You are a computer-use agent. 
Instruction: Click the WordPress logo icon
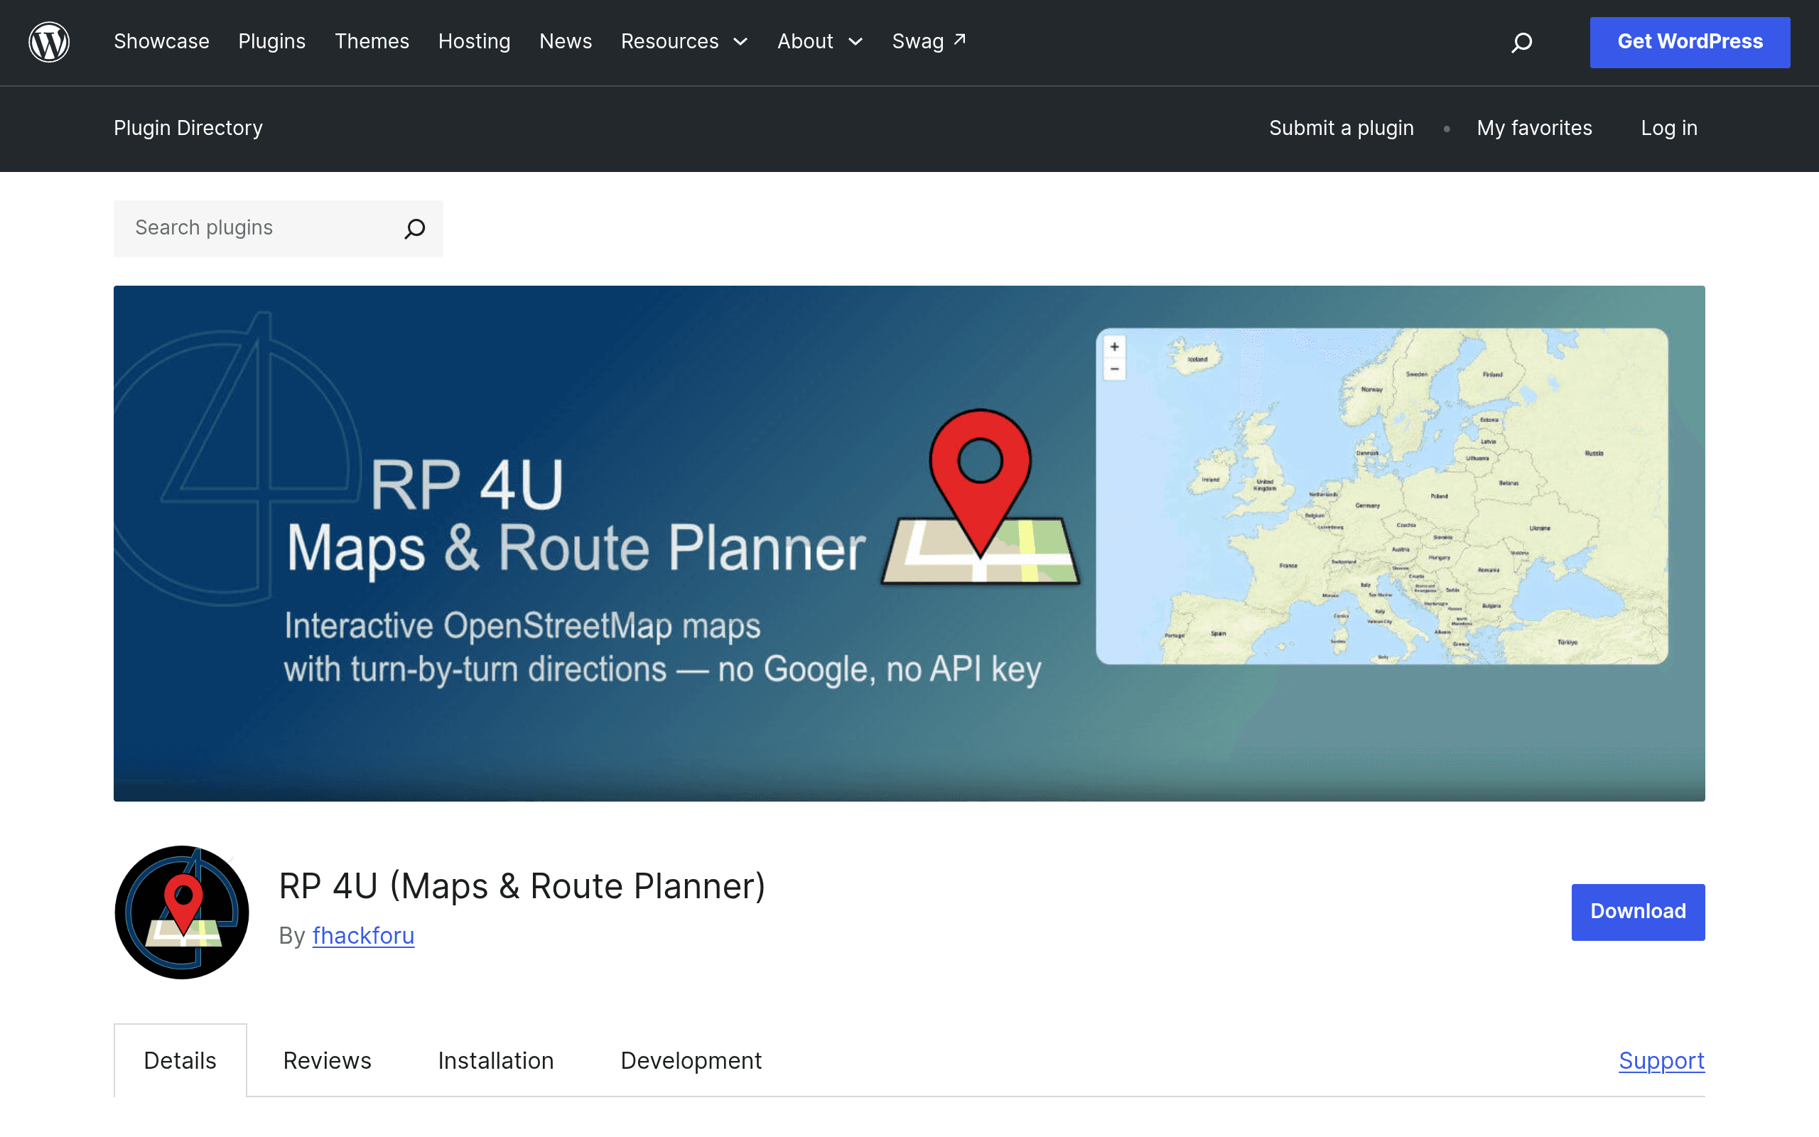tap(49, 42)
